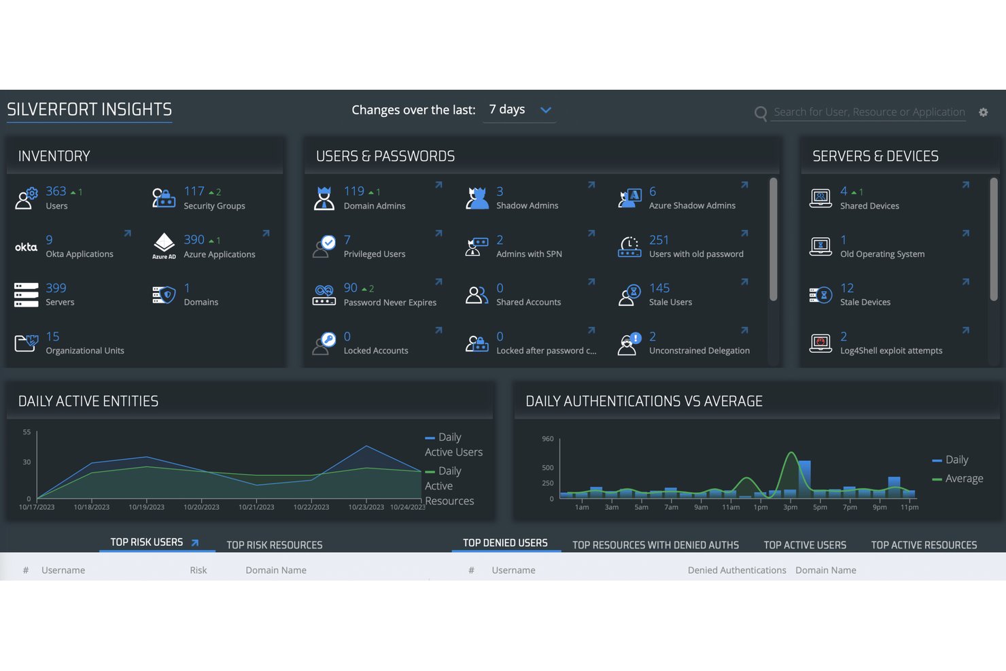Click the Azure AD logo icon
The width and height of the screenshot is (1006, 671).
[164, 246]
